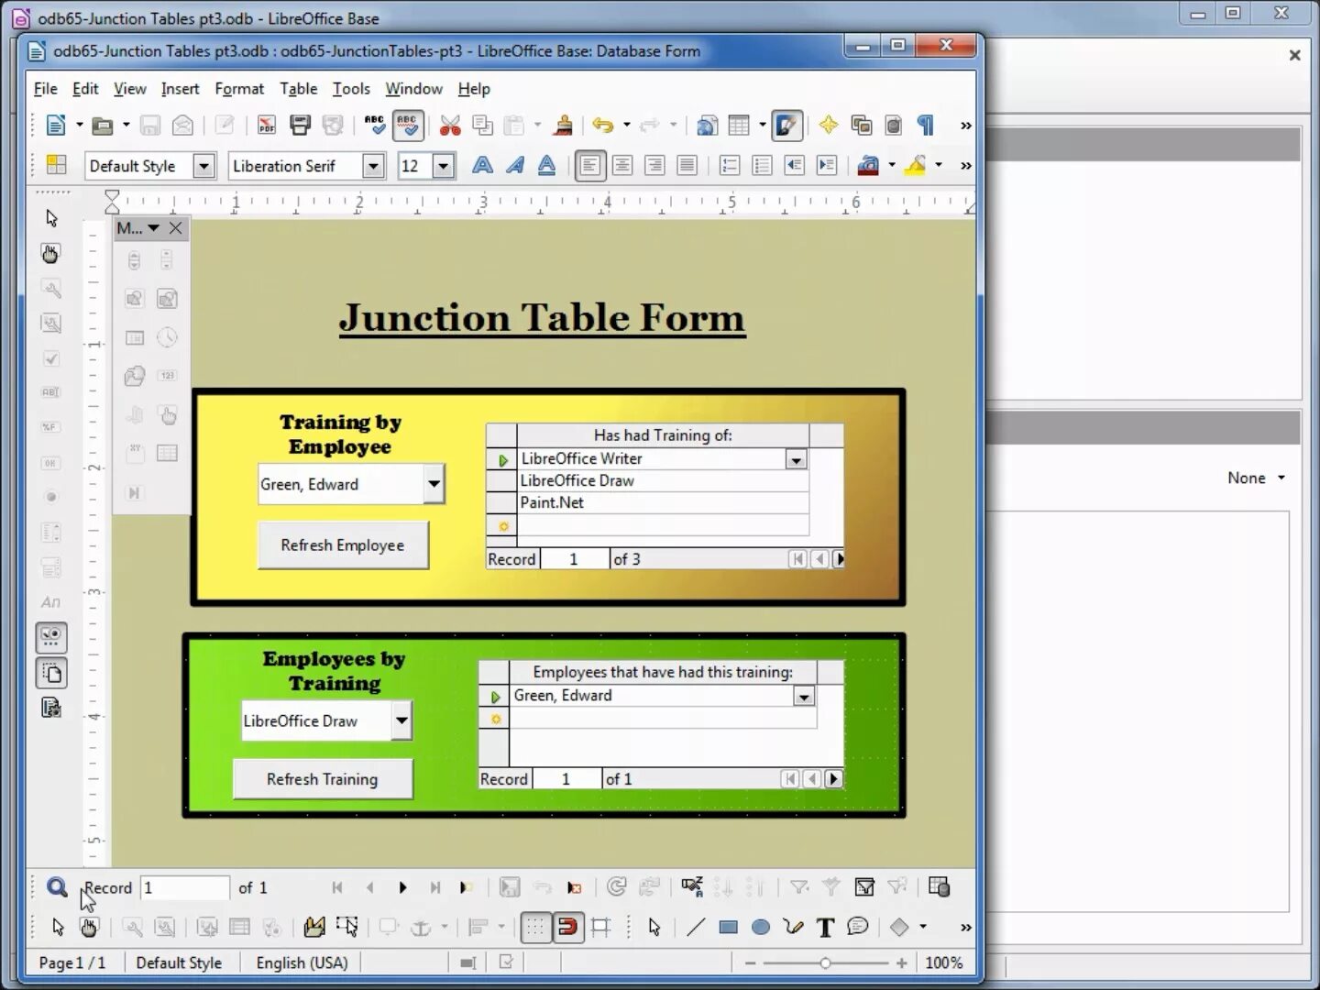1320x990 pixels.
Task: Open the Liberation Serif font dropdown
Action: (373, 166)
